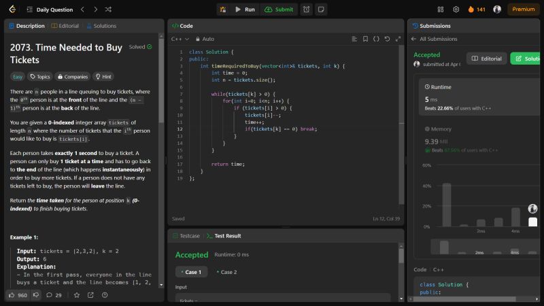
Task: Star the problem as favorite
Action: 77,295
